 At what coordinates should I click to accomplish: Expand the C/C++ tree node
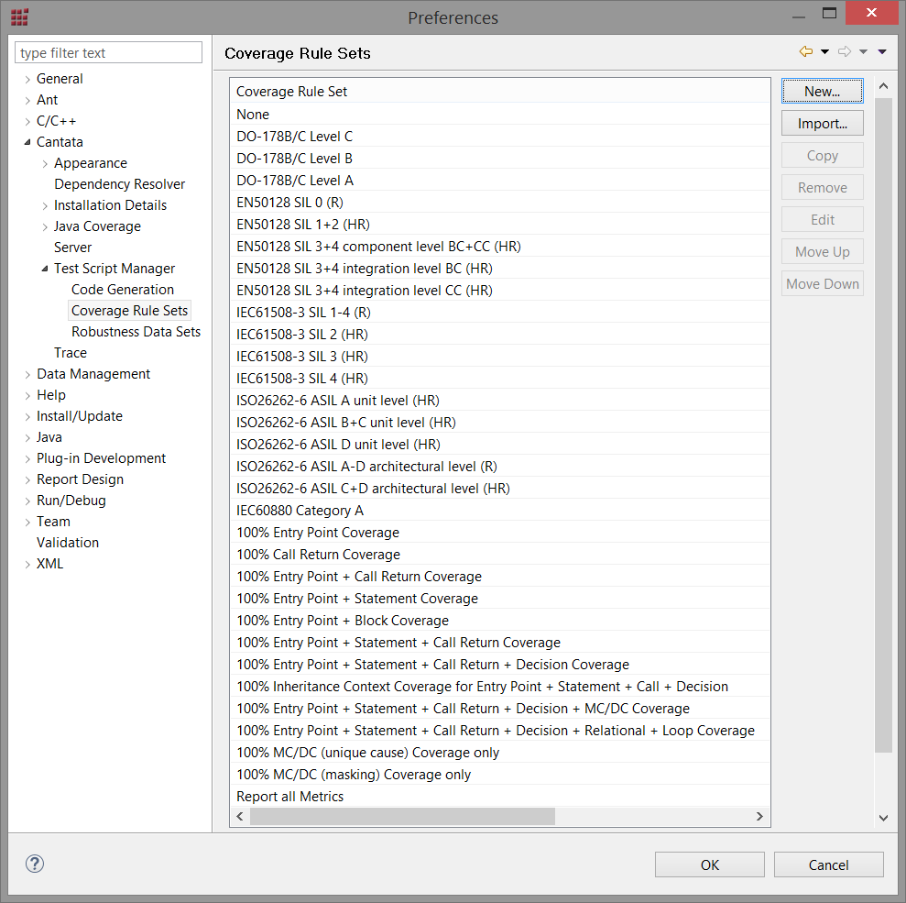tap(27, 121)
